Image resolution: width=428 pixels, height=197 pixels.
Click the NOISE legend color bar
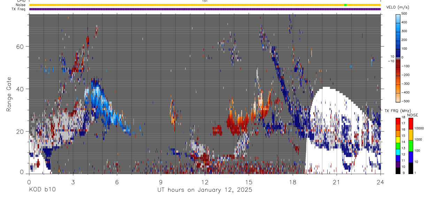[411, 146]
